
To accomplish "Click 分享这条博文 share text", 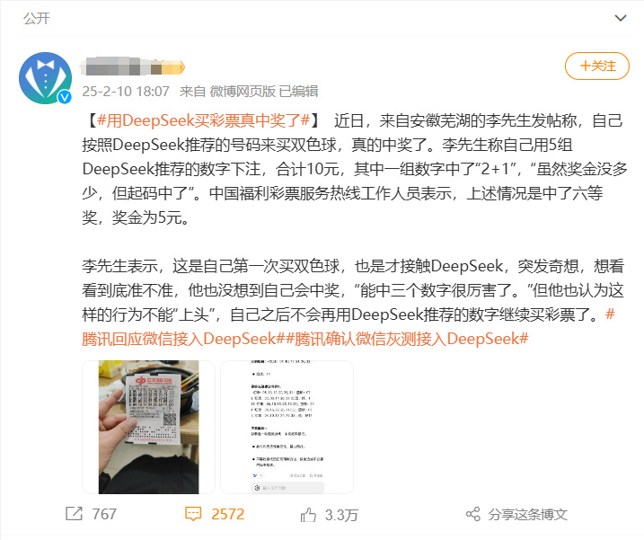I will [x=528, y=515].
